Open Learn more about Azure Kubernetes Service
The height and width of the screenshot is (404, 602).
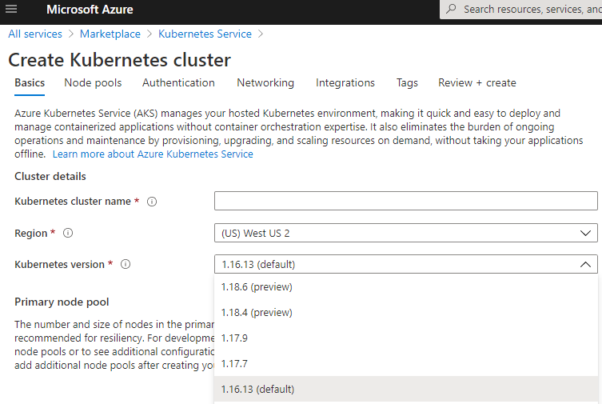pos(153,154)
